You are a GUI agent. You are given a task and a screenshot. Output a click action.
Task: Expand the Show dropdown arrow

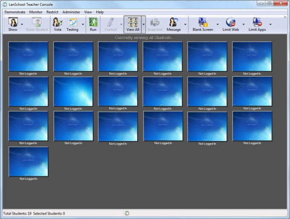tap(22, 25)
